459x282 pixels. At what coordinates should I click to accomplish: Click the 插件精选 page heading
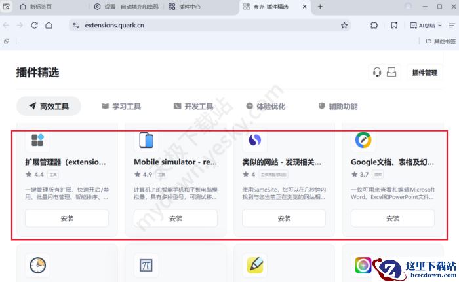point(37,73)
